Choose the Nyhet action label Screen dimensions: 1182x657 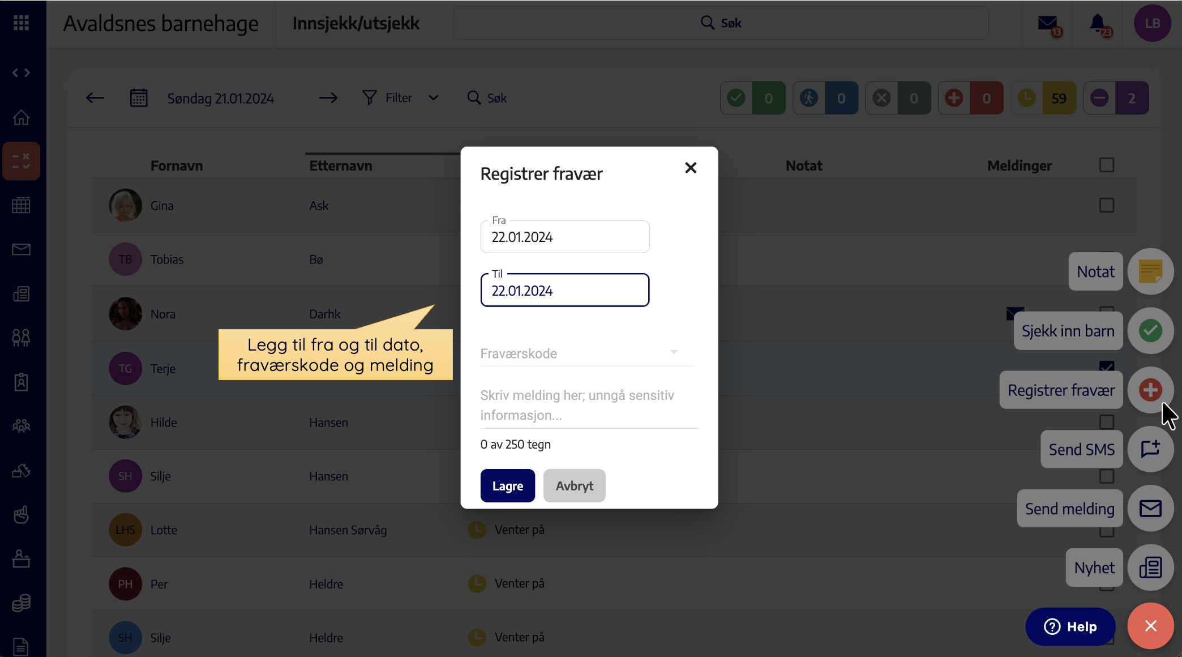pyautogui.click(x=1094, y=568)
